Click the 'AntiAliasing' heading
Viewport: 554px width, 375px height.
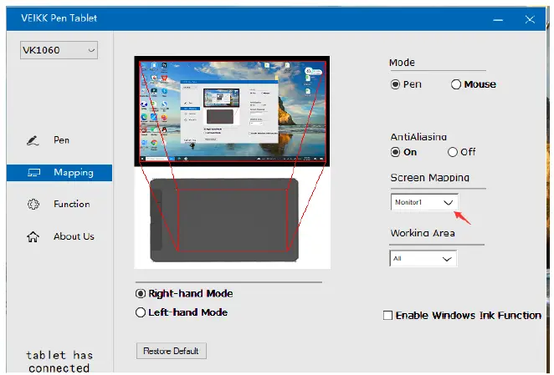(418, 137)
